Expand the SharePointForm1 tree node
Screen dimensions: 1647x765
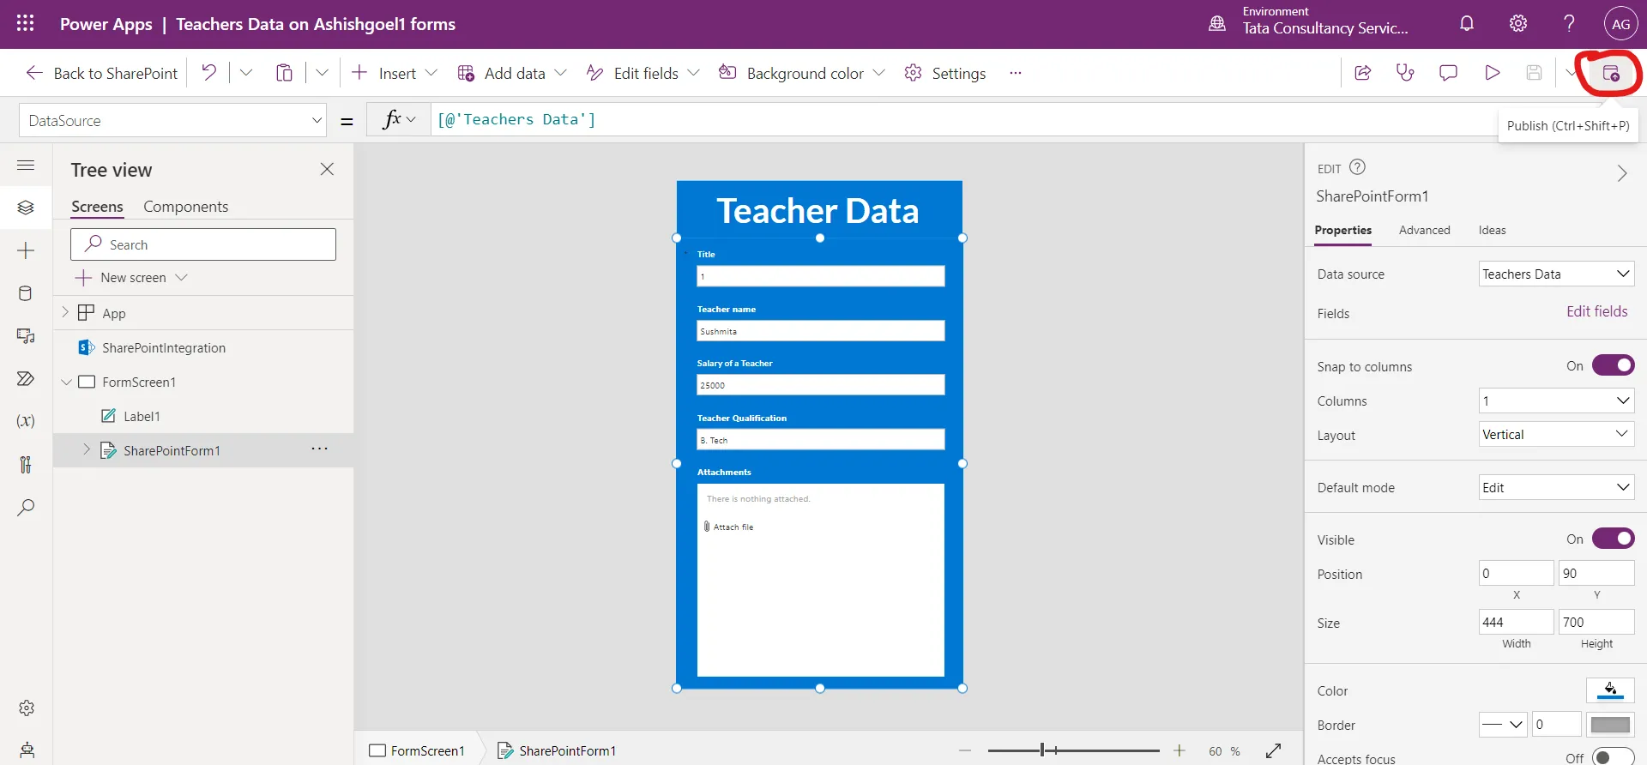[87, 449]
